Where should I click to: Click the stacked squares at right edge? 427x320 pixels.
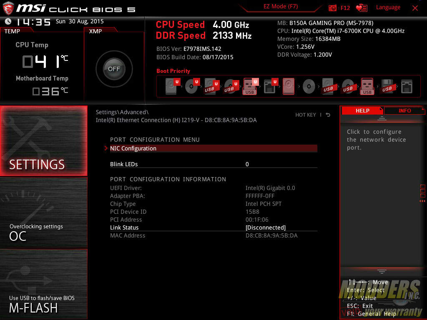(423, 191)
